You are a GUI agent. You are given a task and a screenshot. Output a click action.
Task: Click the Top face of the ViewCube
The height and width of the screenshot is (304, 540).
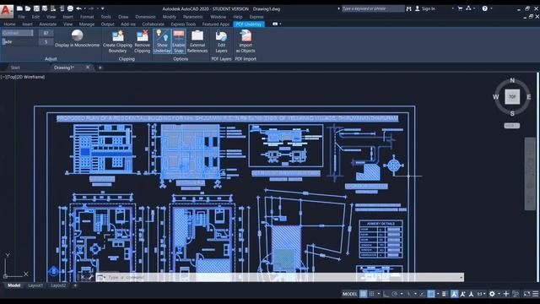point(512,97)
